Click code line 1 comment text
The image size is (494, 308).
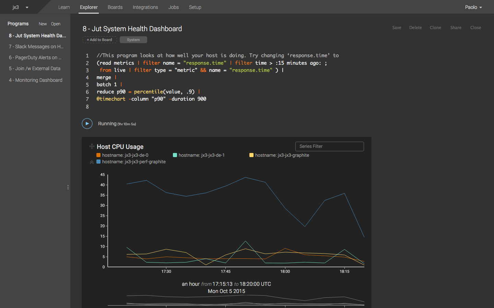pyautogui.click(x=217, y=55)
